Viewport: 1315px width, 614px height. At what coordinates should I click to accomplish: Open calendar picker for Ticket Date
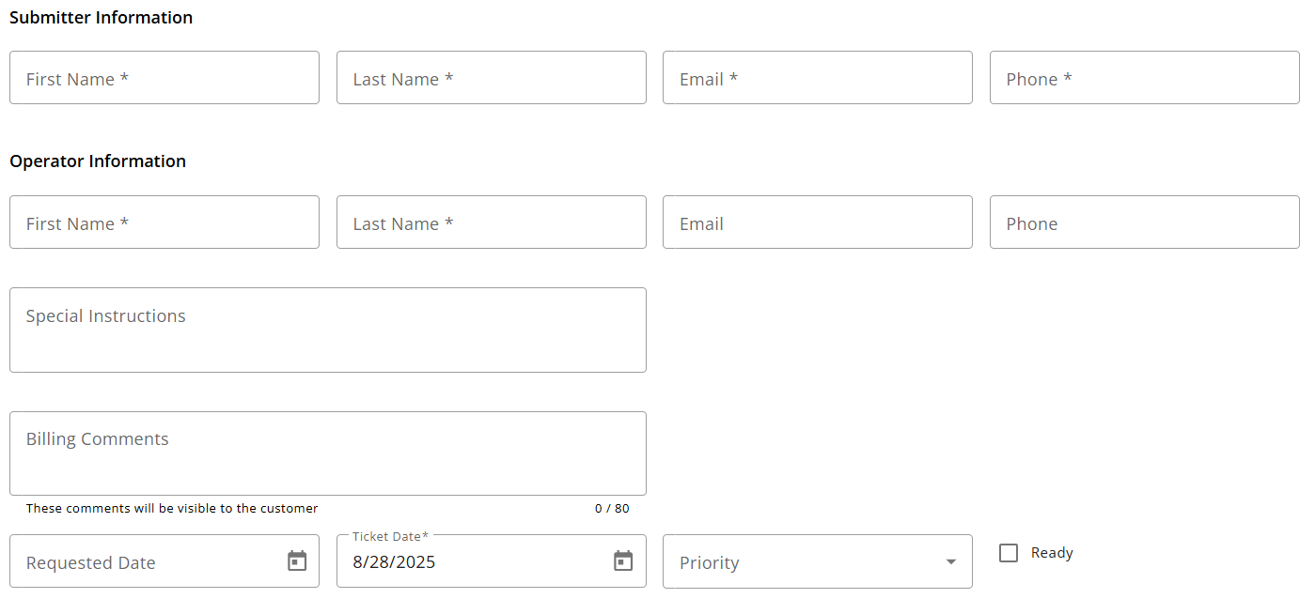coord(623,561)
